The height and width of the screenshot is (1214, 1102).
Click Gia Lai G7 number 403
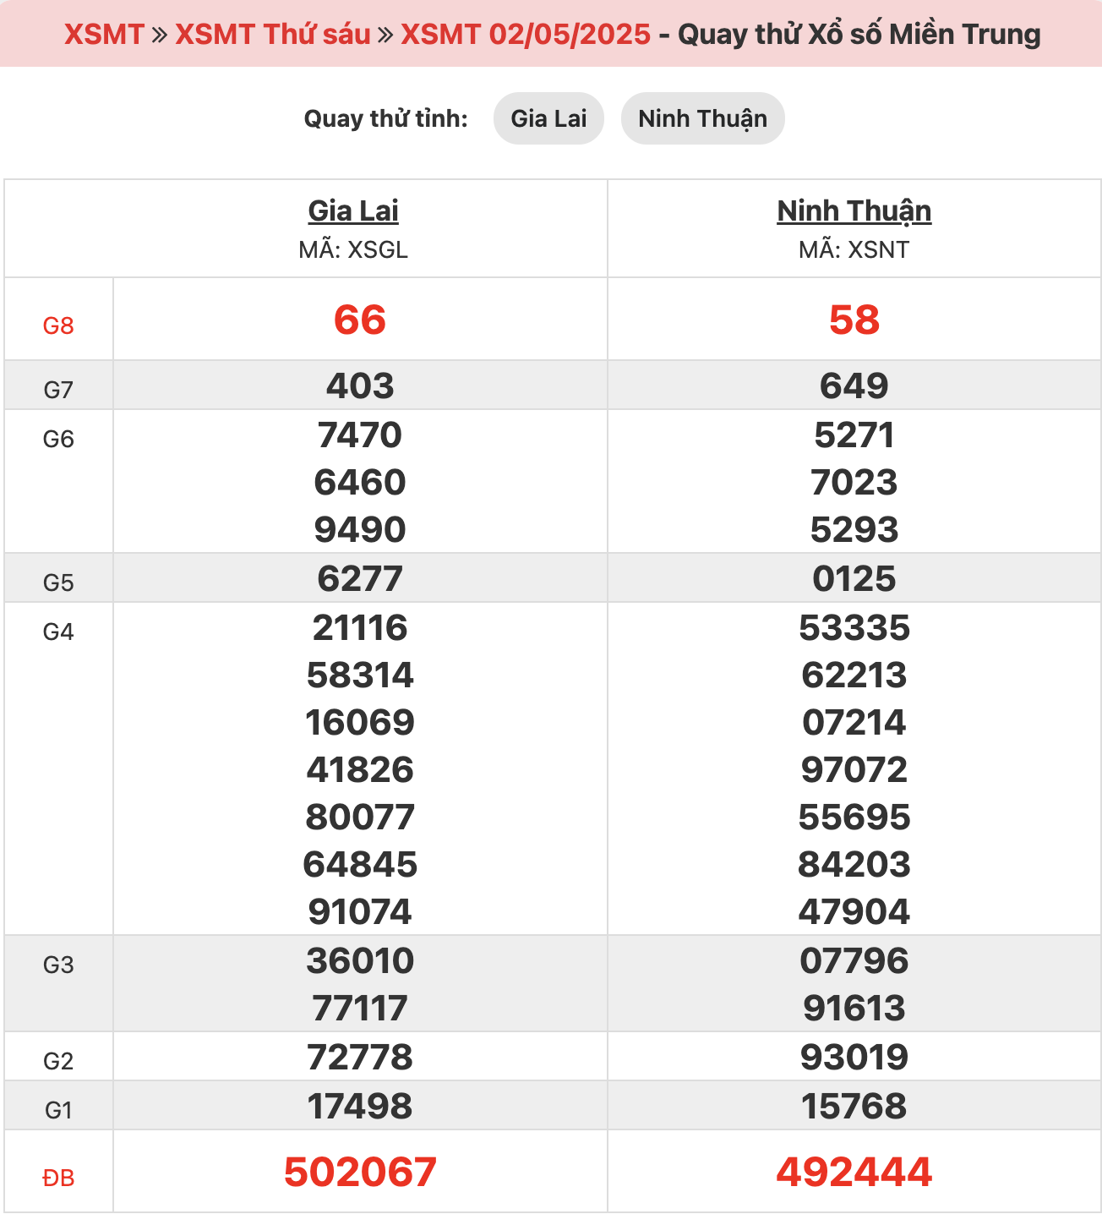360,386
